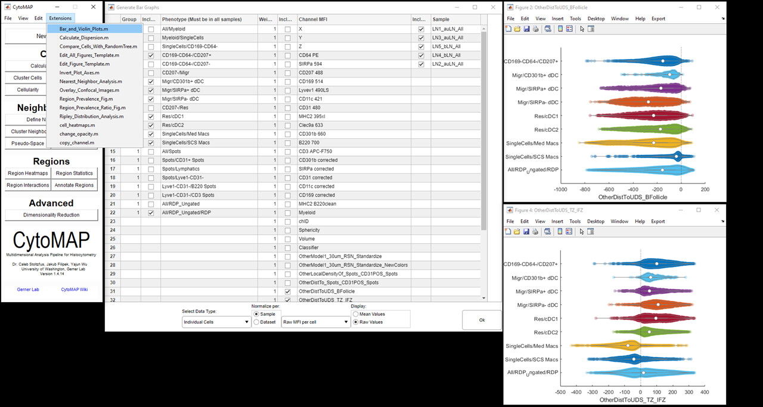Open a file from Figure 2 toolbar

pyautogui.click(x=517, y=28)
